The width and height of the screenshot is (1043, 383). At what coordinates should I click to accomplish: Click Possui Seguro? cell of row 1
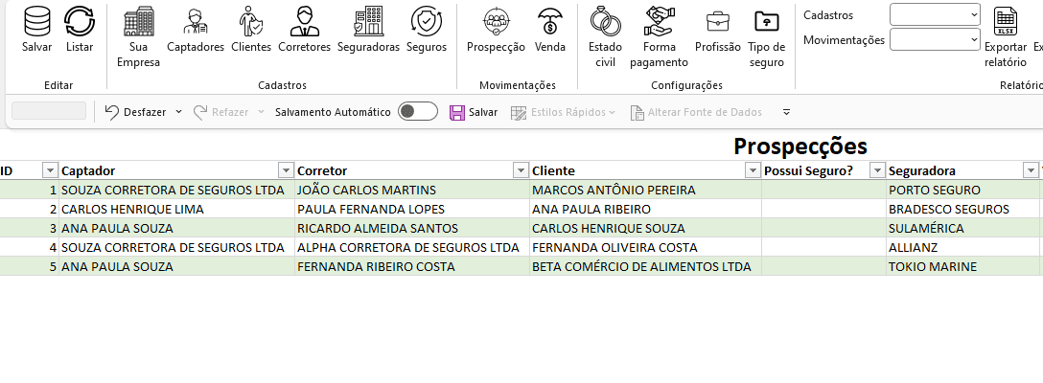824,191
